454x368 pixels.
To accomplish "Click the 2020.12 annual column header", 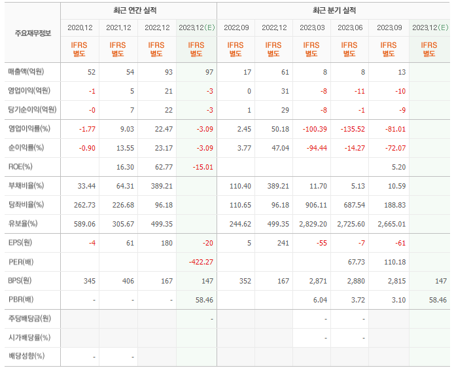I will tap(80, 28).
